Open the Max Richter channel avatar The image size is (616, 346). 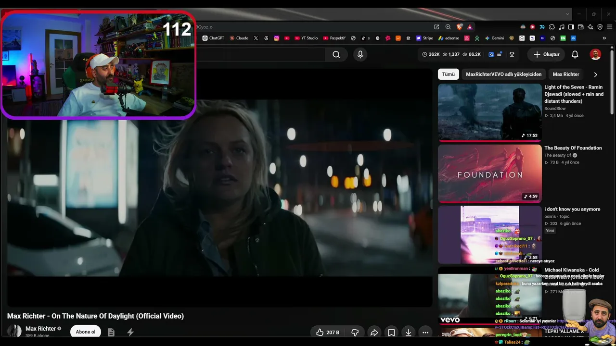pyautogui.click(x=14, y=331)
